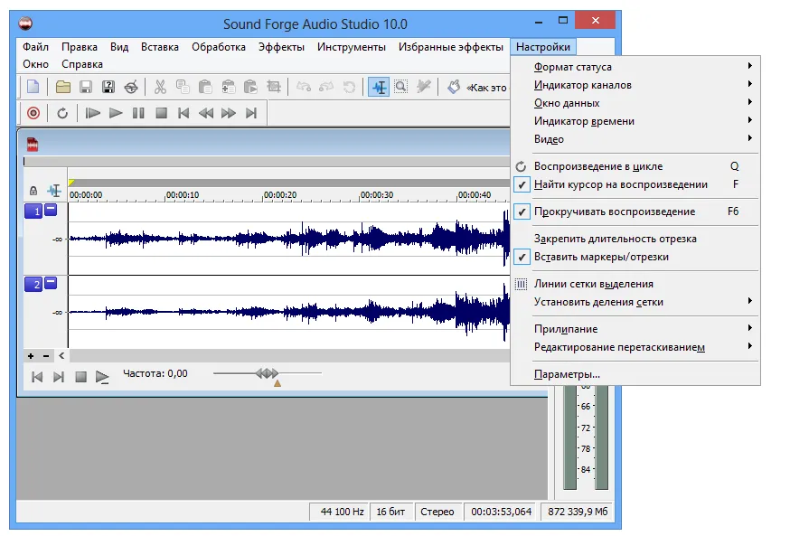Click channel 1 number button
Viewport: 790px width, 536px height.
tap(33, 212)
